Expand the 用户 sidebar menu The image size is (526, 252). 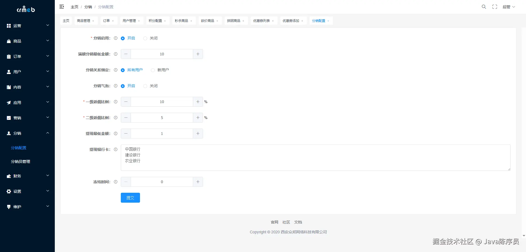point(27,72)
